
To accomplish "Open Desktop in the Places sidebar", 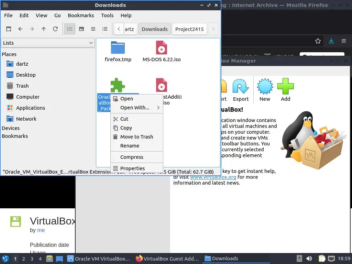I will (x=21, y=75).
